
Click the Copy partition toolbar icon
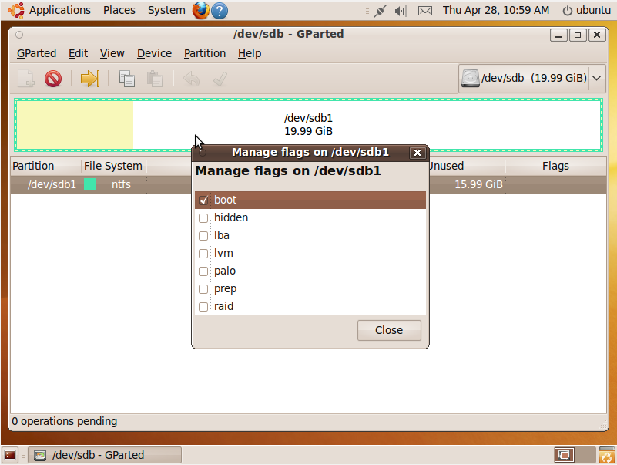coord(126,79)
